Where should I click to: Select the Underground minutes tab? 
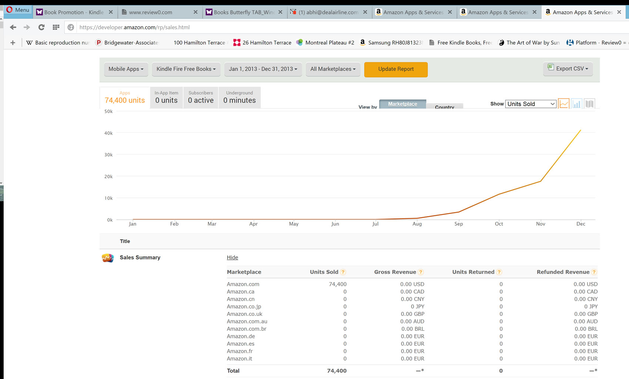click(239, 97)
